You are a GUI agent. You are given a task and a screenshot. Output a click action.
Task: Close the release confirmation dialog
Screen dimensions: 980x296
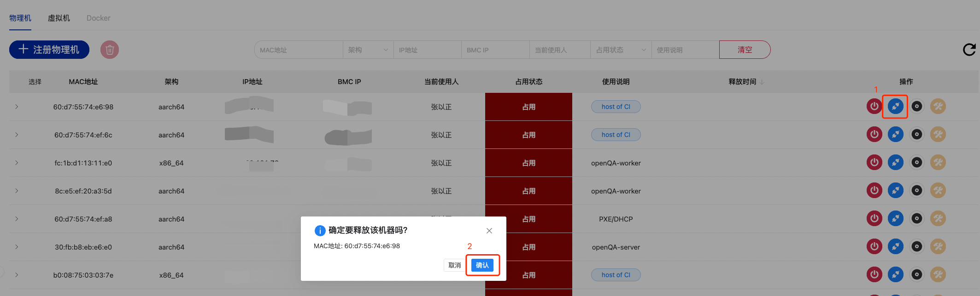point(489,231)
